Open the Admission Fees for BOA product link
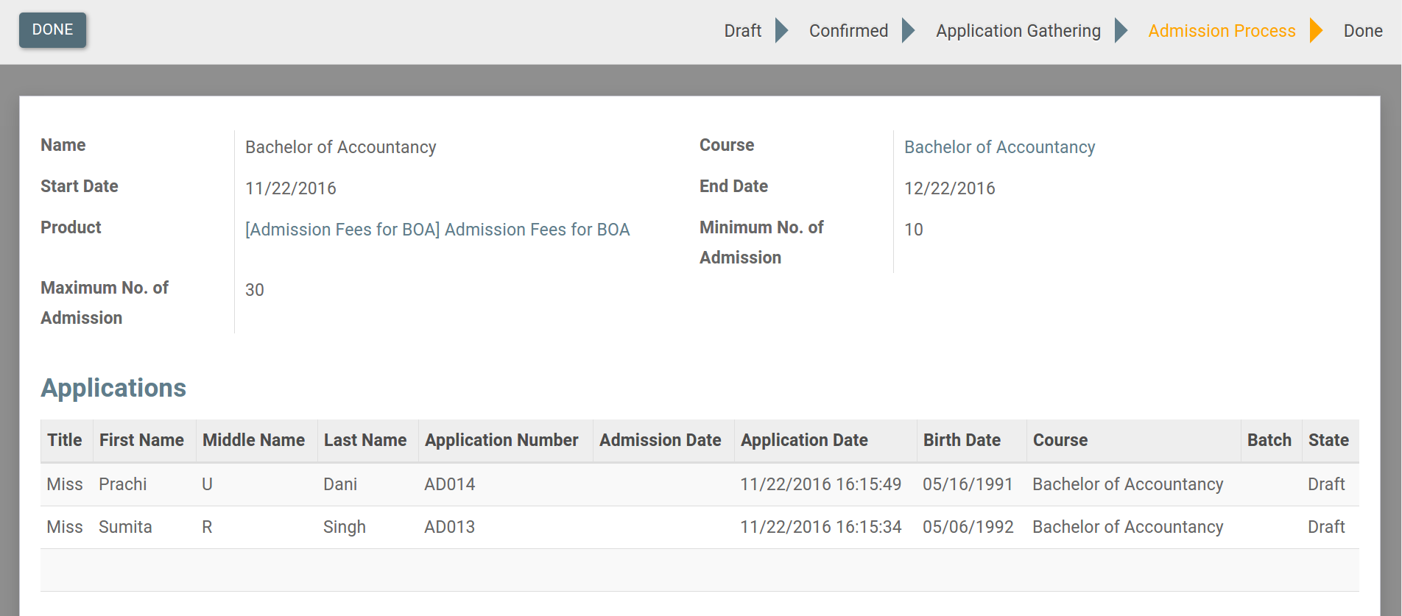 coord(437,230)
